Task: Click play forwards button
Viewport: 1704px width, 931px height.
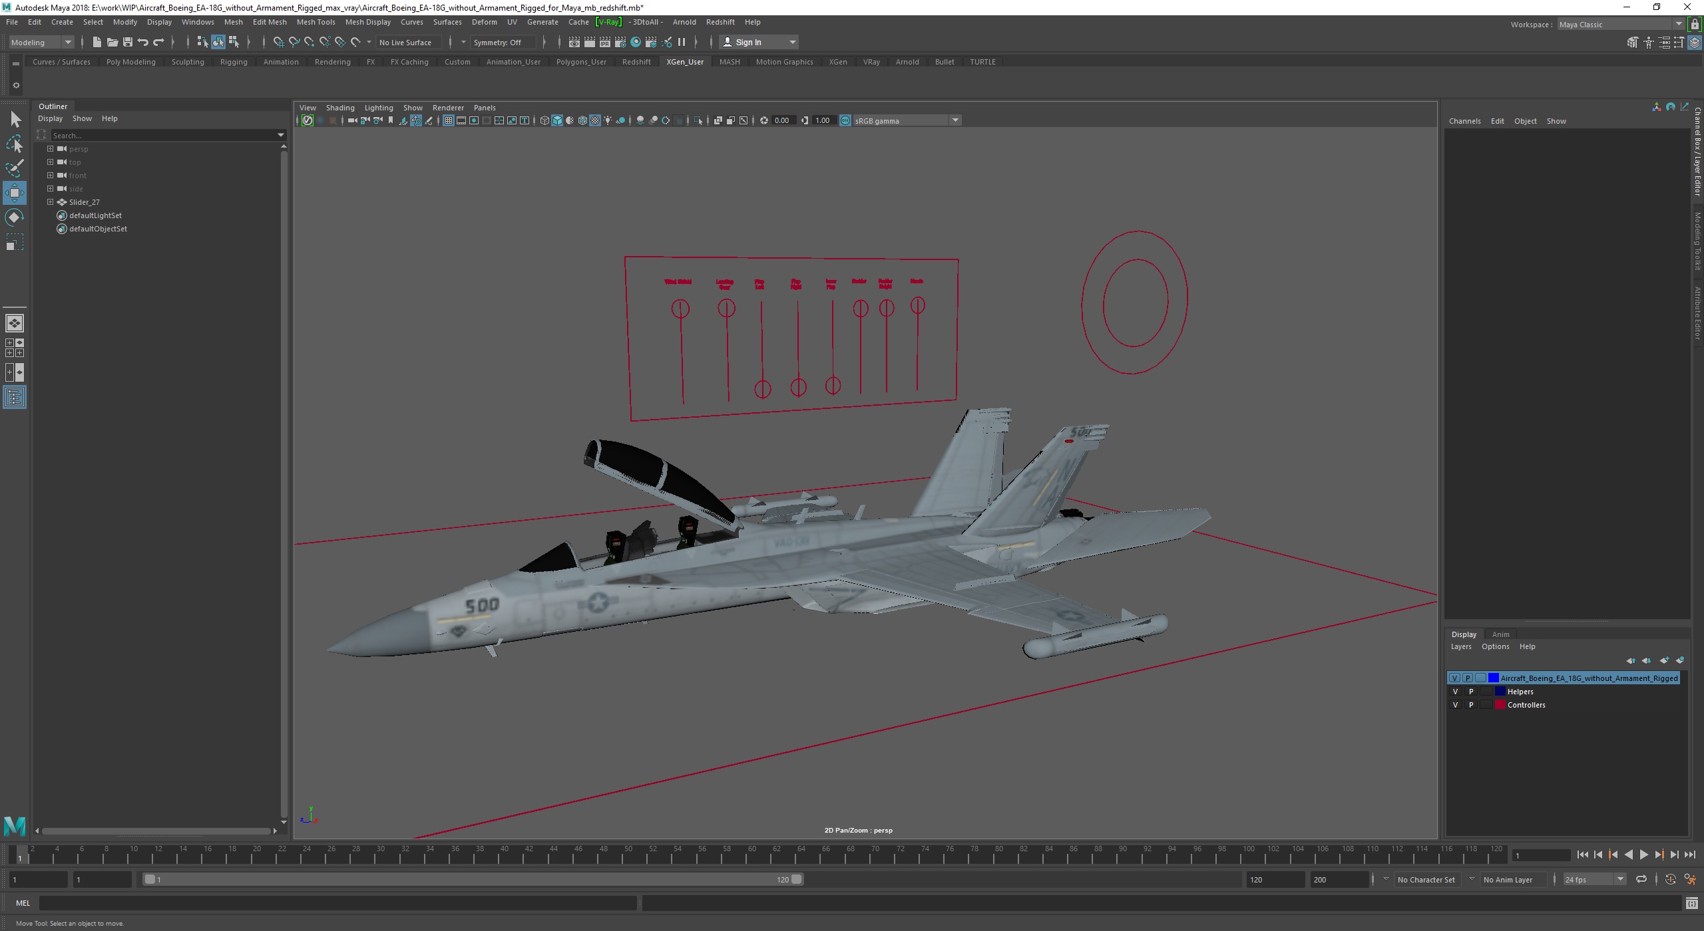Action: pos(1643,855)
